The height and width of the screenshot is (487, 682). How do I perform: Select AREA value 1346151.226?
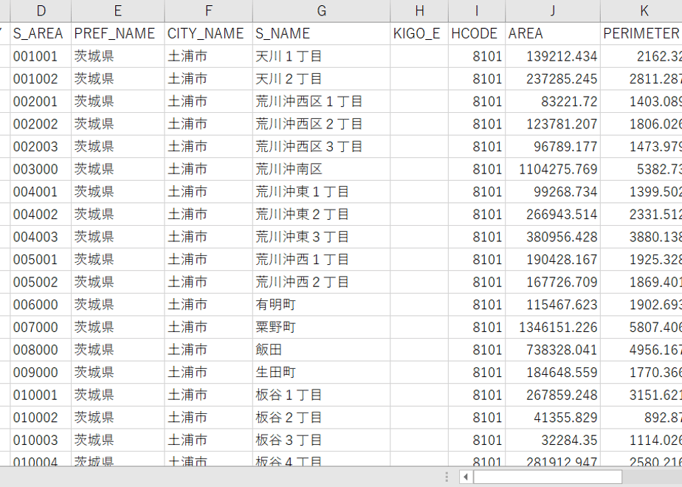point(553,328)
